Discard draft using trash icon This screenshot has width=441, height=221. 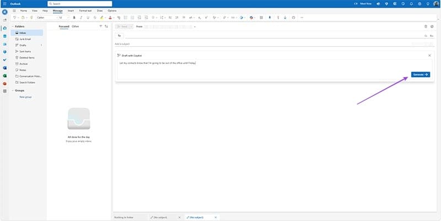(426, 26)
